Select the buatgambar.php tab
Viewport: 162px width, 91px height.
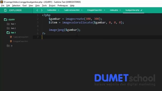pos(132,10)
